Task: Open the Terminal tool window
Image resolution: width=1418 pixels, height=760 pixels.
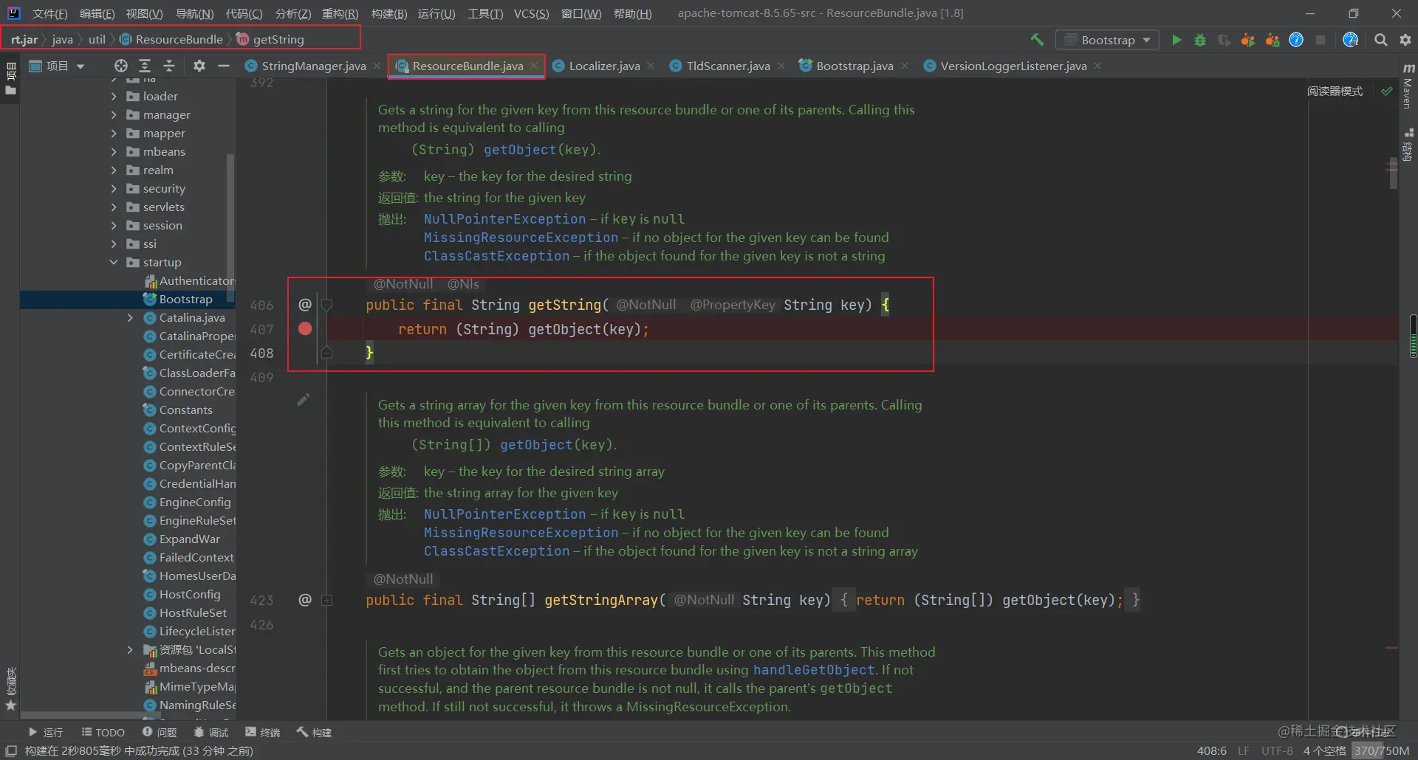Action: pyautogui.click(x=263, y=732)
